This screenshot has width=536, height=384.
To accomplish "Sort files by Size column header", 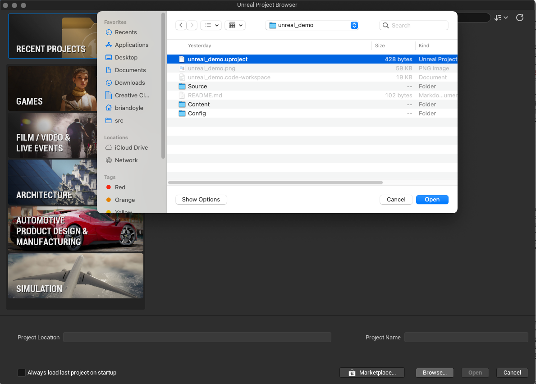I will coord(380,46).
